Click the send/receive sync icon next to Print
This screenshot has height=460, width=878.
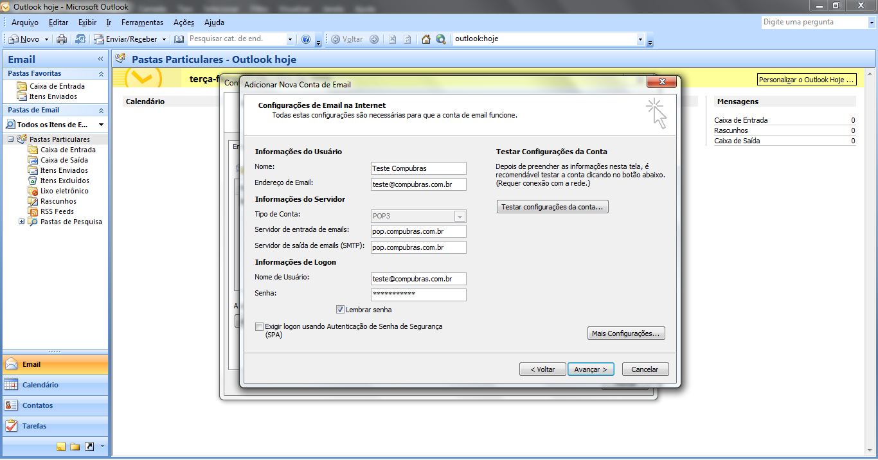click(80, 39)
